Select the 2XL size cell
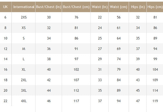163x112 pixels. [x=24, y=80]
